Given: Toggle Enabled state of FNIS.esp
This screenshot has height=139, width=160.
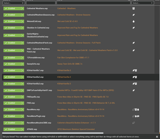Looking at the screenshot, I should (12, 103).
